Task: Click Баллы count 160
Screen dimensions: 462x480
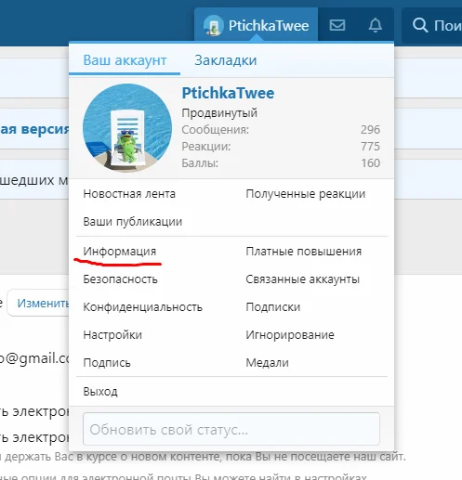Action: [x=370, y=163]
